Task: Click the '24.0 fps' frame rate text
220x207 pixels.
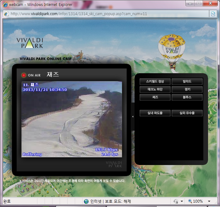Action: tap(110, 154)
